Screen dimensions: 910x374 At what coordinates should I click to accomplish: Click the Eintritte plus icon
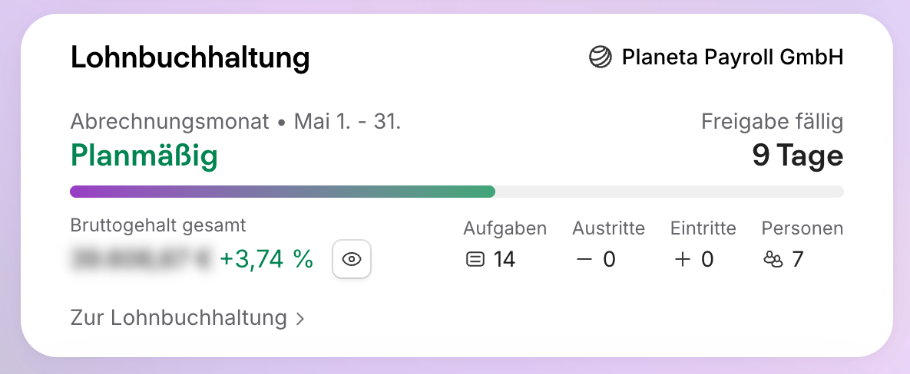coord(683,259)
